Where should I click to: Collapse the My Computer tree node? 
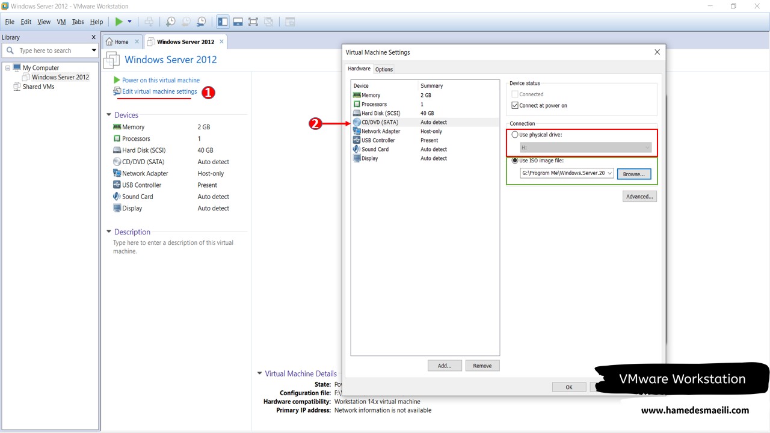(x=8, y=68)
